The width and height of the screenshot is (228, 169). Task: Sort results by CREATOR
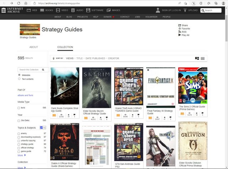pyautogui.click(x=113, y=58)
